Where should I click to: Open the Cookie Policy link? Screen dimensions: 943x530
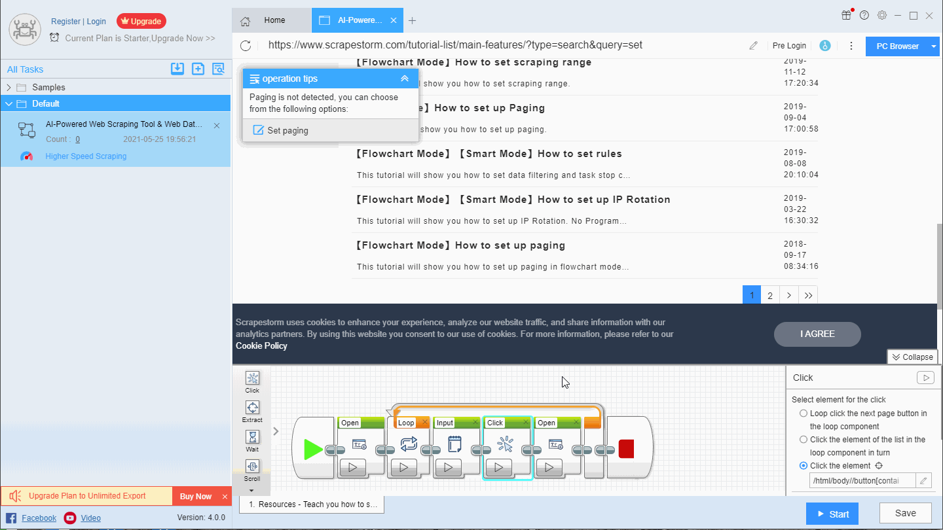click(x=261, y=345)
